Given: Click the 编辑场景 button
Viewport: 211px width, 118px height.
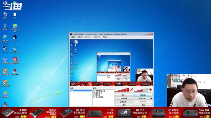Looking at the screenshot, I should [124, 99].
